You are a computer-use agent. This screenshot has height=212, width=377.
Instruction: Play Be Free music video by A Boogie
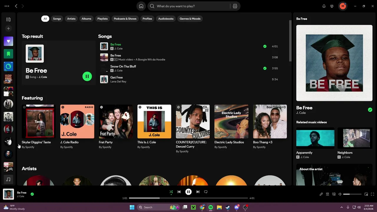[x=190, y=57]
